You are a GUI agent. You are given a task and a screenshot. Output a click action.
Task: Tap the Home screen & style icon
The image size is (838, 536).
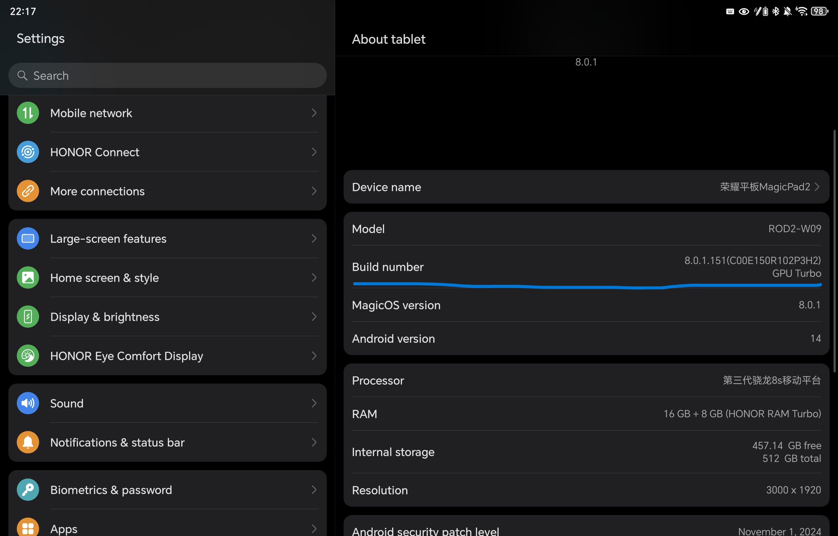[28, 277]
